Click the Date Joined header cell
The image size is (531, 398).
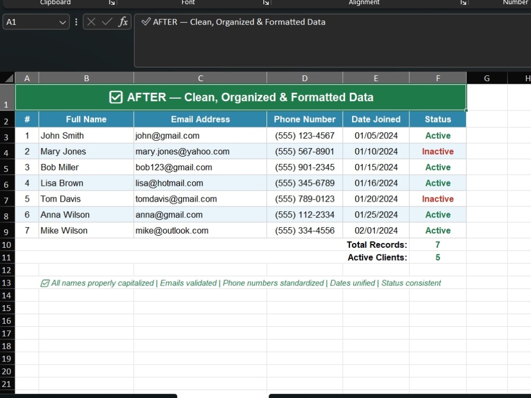376,119
